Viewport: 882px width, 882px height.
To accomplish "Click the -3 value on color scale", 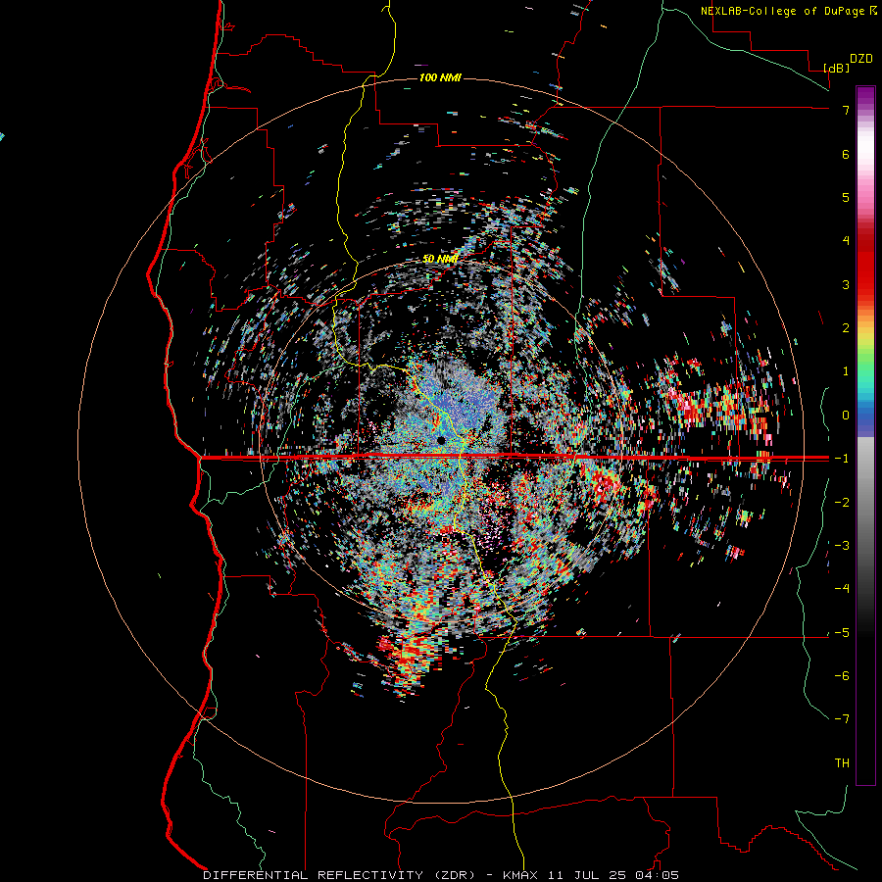I will [x=842, y=546].
